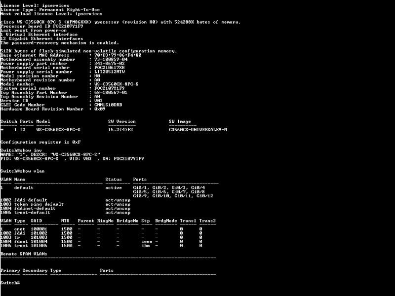This screenshot has width=395, height=296.
Task: Select the "12 Gigabit Ethernet interfaces" line
Action: coord(42,39)
